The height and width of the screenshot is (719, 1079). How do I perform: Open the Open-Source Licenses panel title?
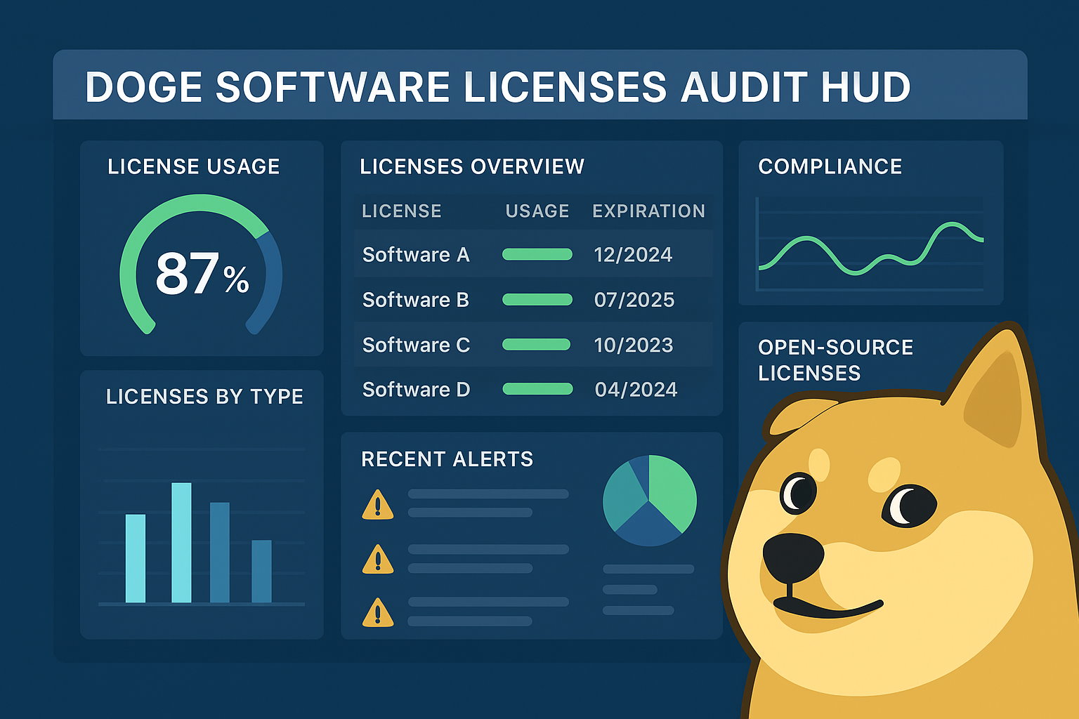(x=835, y=359)
